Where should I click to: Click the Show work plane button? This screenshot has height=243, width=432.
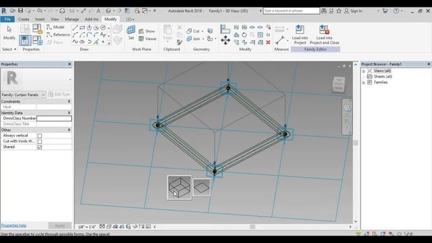tap(147, 31)
